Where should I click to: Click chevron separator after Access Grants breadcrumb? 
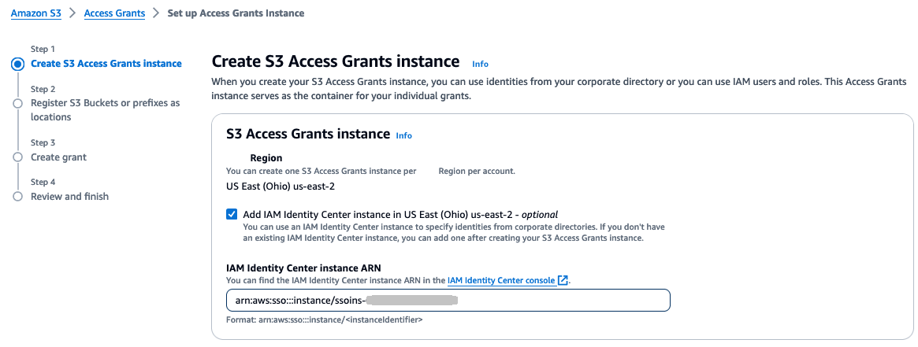(156, 13)
